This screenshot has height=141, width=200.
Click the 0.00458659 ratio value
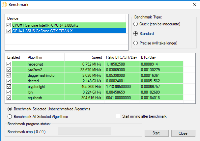click(115, 92)
